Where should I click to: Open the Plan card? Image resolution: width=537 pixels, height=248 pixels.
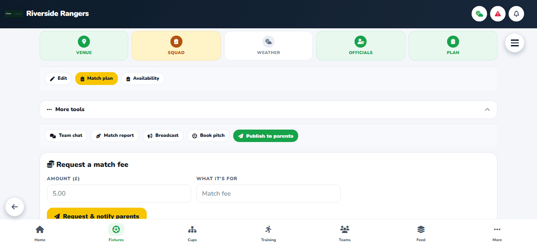tap(453, 45)
